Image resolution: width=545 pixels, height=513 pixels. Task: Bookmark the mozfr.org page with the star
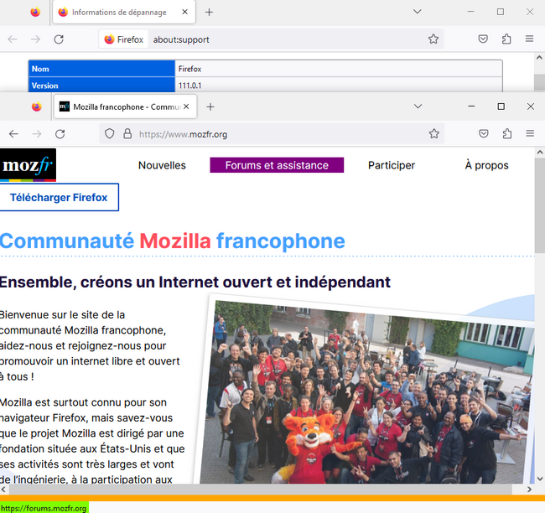pyautogui.click(x=433, y=134)
